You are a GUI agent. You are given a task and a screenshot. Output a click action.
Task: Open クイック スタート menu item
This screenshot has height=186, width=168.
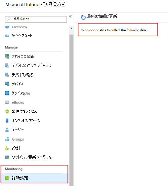point(22,35)
